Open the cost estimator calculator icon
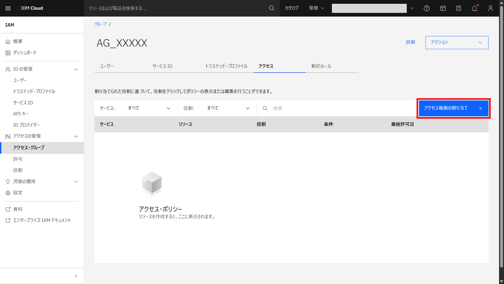Screen dimensions: 504x284 pos(459,8)
